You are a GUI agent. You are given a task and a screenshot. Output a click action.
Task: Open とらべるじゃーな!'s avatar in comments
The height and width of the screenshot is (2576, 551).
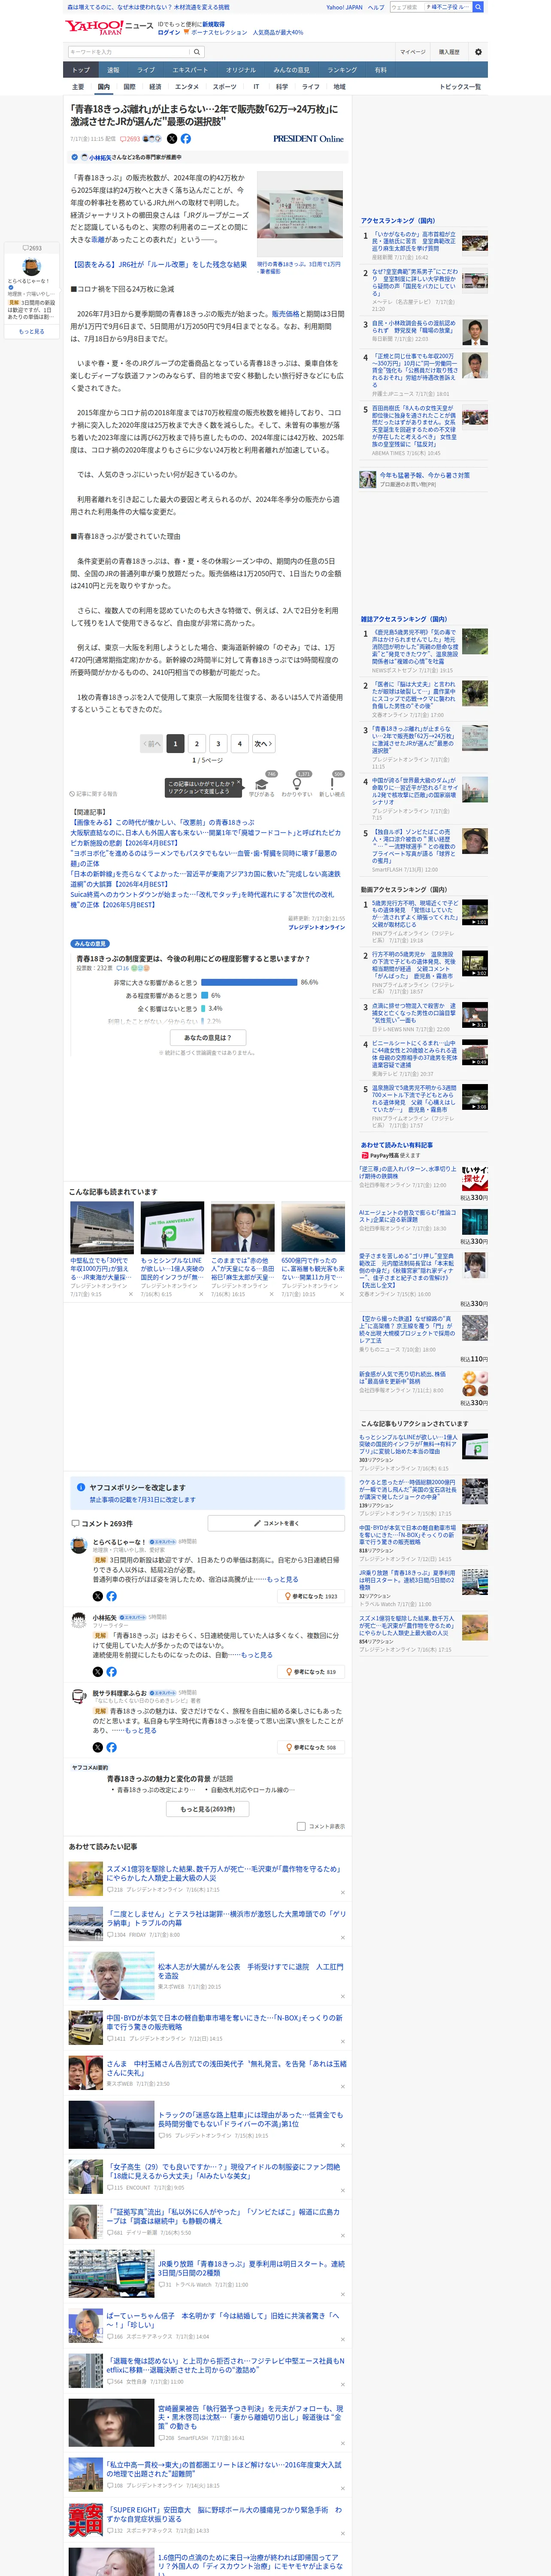(78, 1546)
